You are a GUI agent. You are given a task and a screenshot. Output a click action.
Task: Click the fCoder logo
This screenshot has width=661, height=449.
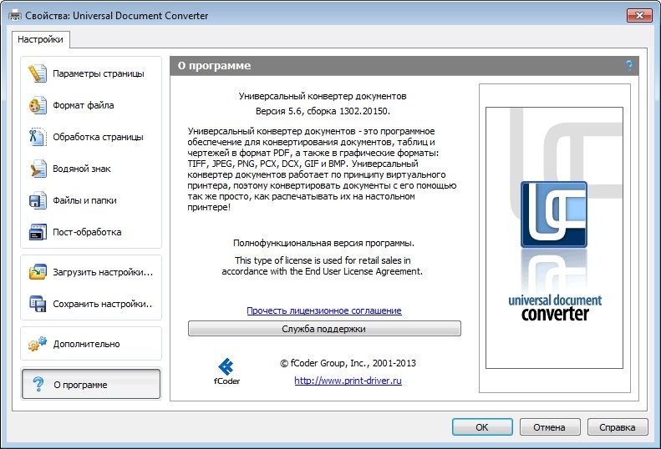coord(226,371)
